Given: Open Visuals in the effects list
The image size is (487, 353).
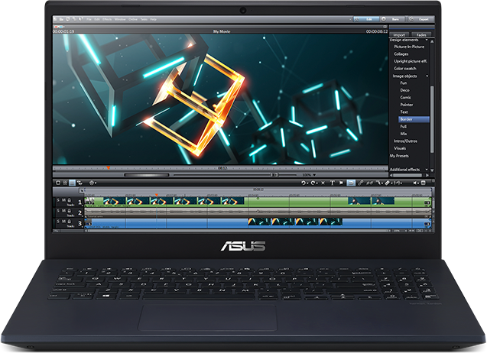Looking at the screenshot, I should pos(400,148).
